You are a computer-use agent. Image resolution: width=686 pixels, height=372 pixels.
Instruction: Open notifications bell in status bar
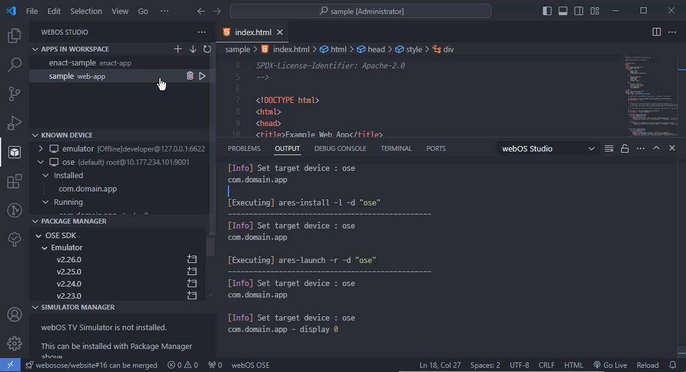point(673,365)
